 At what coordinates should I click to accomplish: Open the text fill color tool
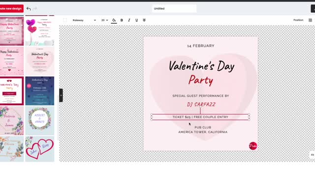[114, 20]
